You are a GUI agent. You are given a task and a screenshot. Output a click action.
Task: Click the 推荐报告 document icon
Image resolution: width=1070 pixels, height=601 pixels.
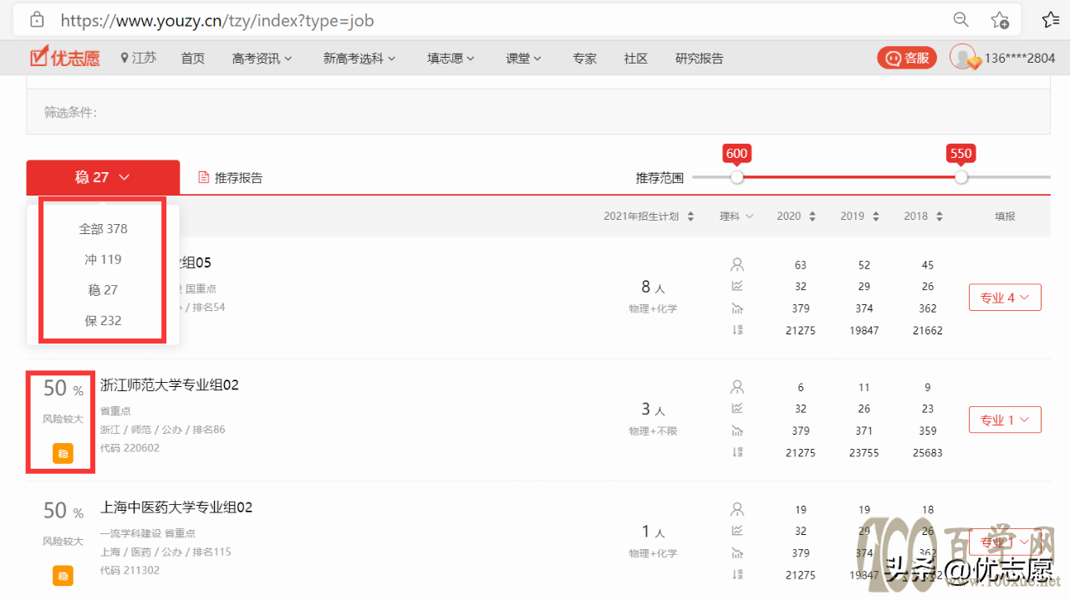[x=203, y=177]
